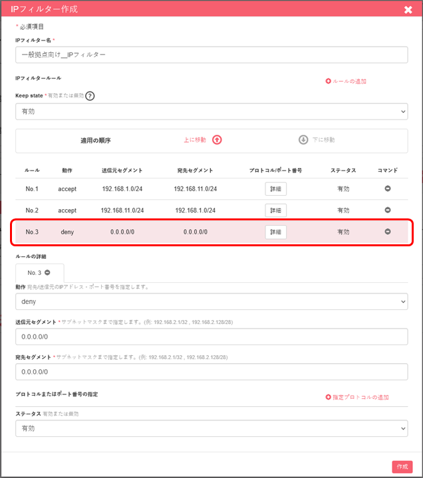Click destination 0.0.0.0/0 in row No.3
The height and width of the screenshot is (478, 423).
[x=196, y=232]
